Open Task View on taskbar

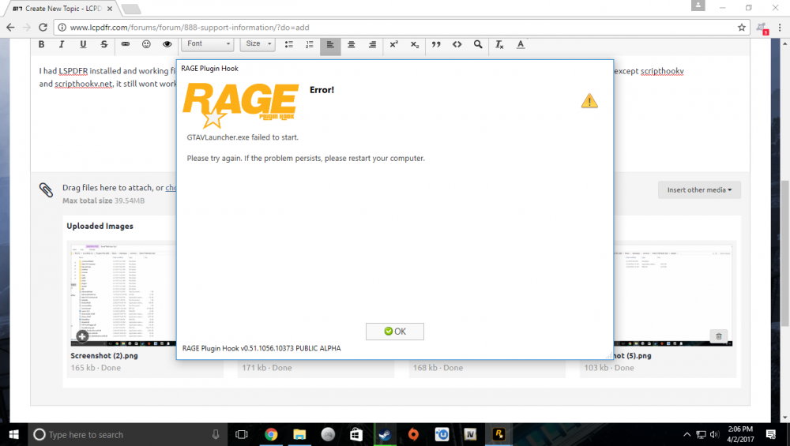point(242,434)
